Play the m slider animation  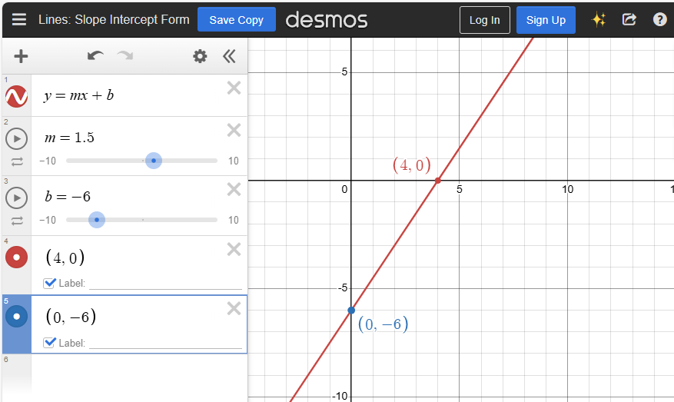coord(16,138)
